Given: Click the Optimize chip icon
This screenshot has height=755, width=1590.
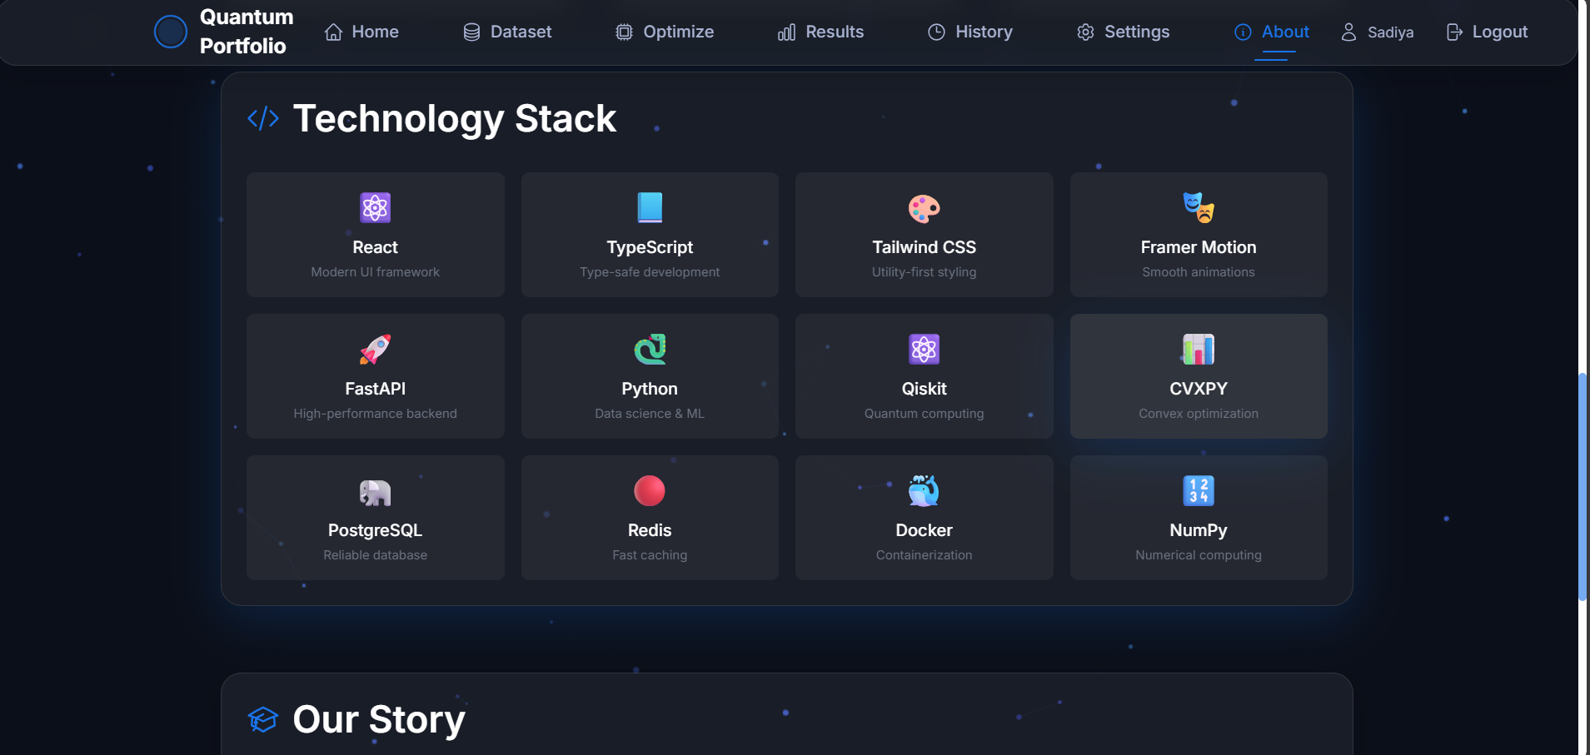Looking at the screenshot, I should pyautogui.click(x=624, y=32).
